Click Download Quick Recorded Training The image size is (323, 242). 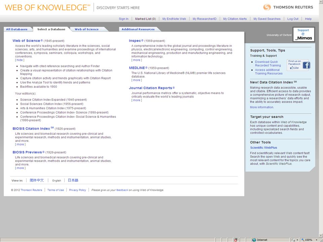(268, 64)
